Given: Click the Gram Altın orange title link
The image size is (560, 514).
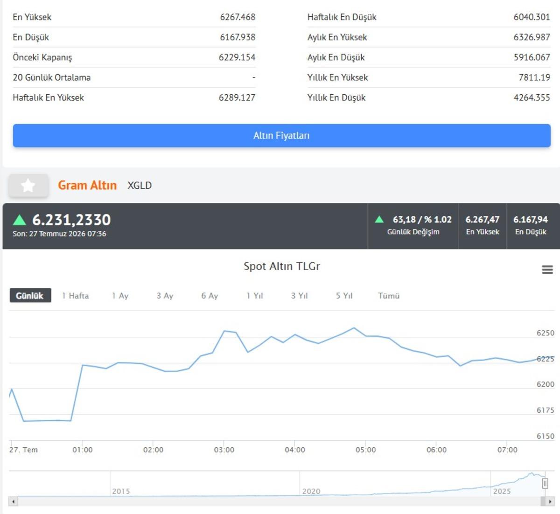Looking at the screenshot, I should point(87,185).
